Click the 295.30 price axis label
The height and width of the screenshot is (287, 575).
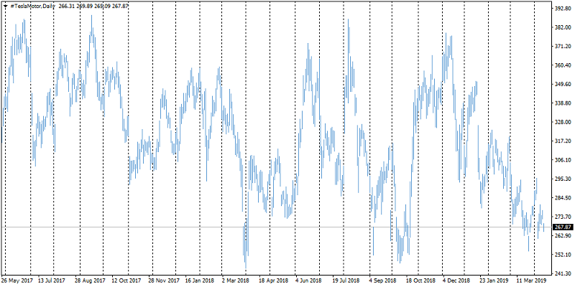[563, 179]
